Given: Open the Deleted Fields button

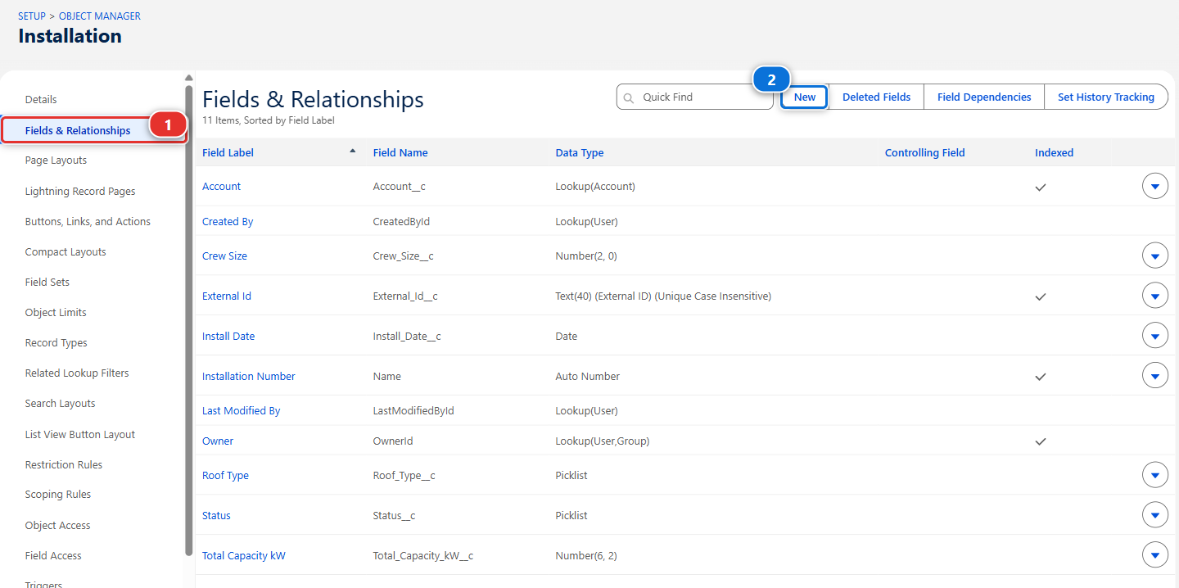Looking at the screenshot, I should (x=876, y=97).
